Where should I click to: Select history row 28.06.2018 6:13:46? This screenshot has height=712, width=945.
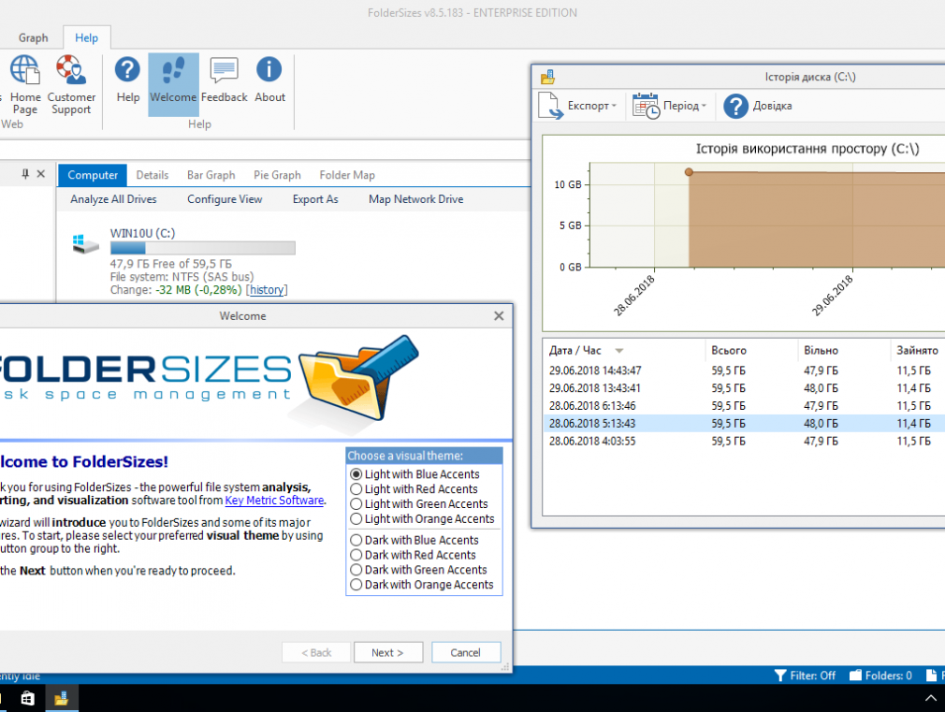pos(744,406)
